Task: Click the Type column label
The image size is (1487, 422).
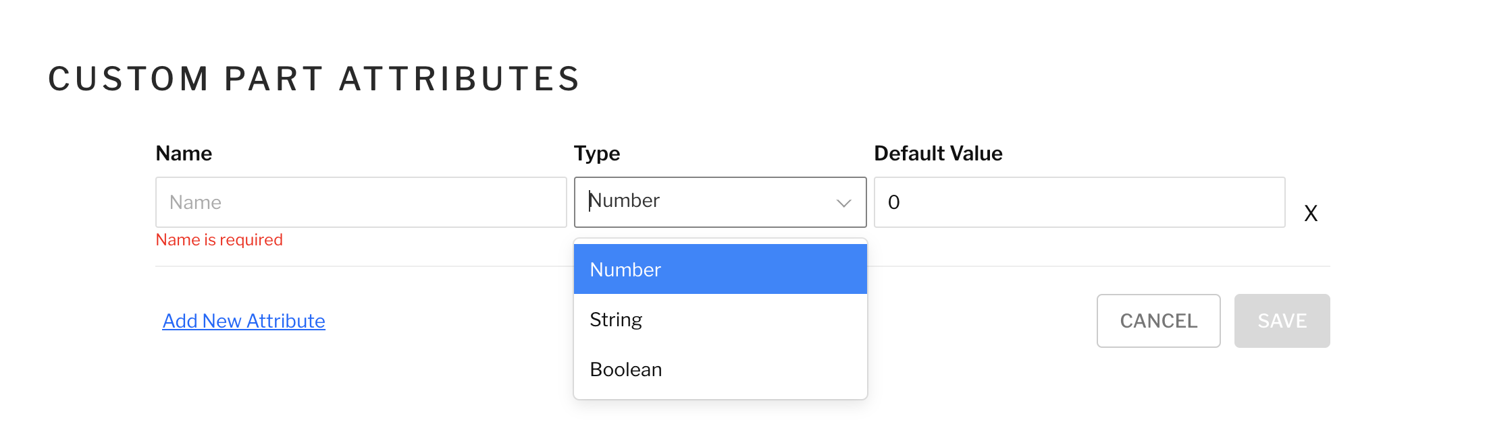Action: [x=597, y=154]
